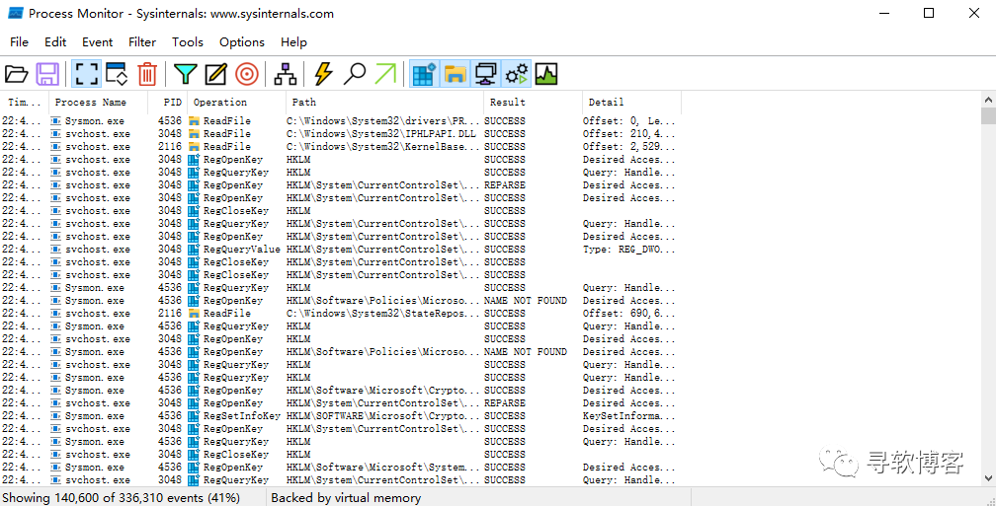This screenshot has width=996, height=506.
Task: Toggle Show Process and Thread Activity icon
Action: click(517, 74)
